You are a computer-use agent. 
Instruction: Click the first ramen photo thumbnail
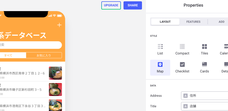tap(55, 73)
